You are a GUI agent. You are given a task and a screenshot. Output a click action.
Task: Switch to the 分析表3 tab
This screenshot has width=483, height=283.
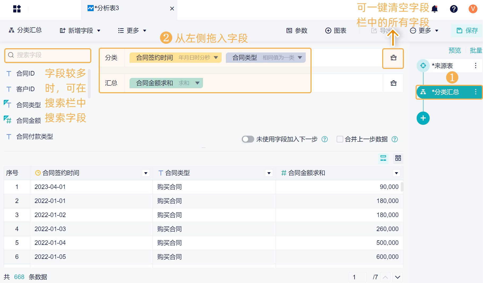click(106, 8)
